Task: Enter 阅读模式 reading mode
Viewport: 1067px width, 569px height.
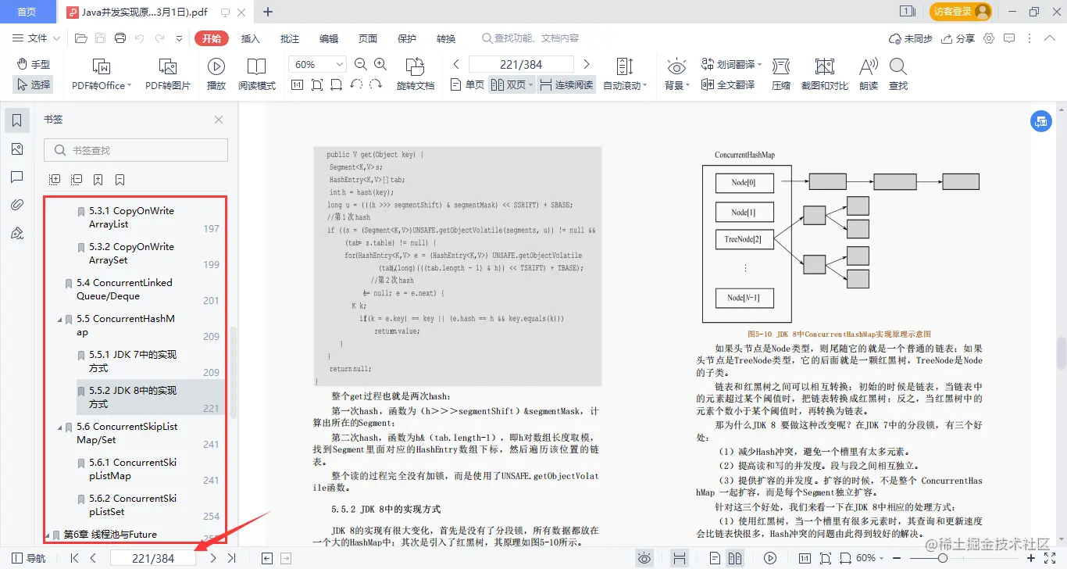Action: [257, 75]
